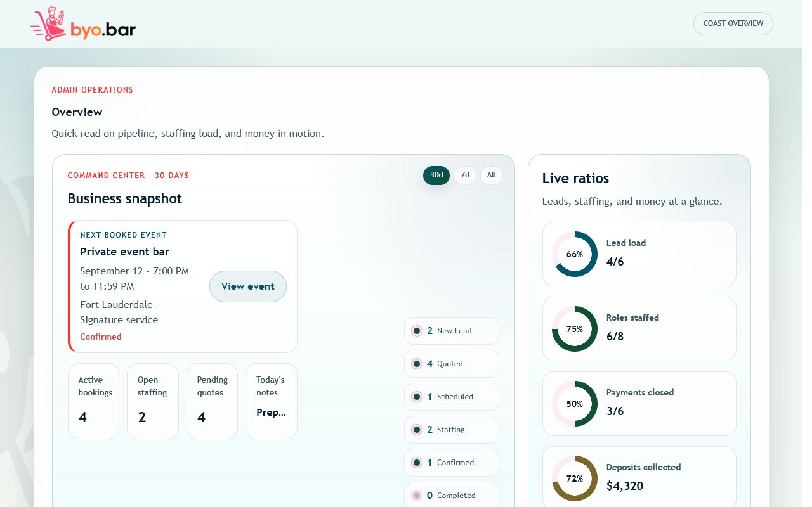
Task: Open the Quoted status pill
Action: pos(452,364)
